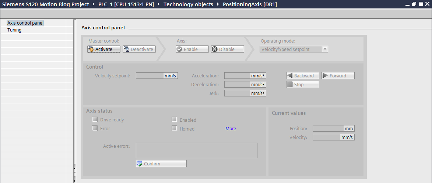Toggle the Error status checkbox
The height and width of the screenshot is (183, 432).
[x=95, y=128]
